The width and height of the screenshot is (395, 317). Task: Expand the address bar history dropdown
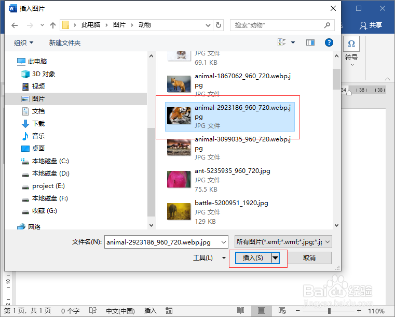(208, 25)
